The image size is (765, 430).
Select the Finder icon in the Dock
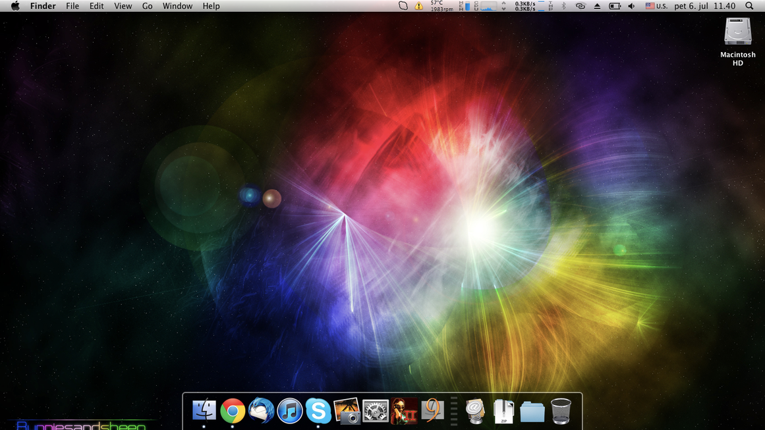tap(204, 410)
